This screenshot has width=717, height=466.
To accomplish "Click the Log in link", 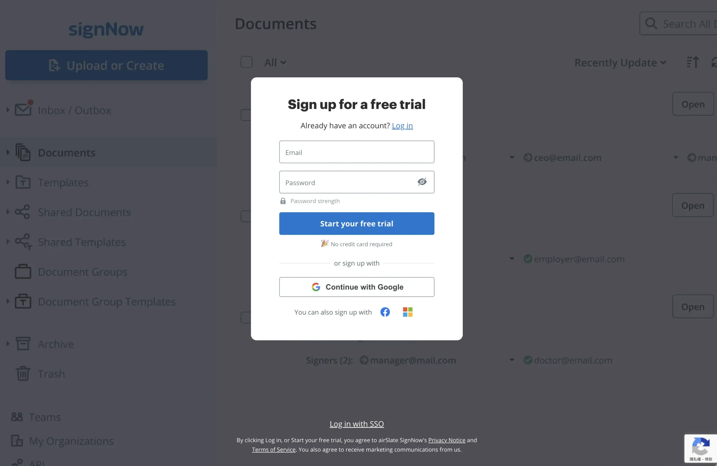I will coord(402,126).
